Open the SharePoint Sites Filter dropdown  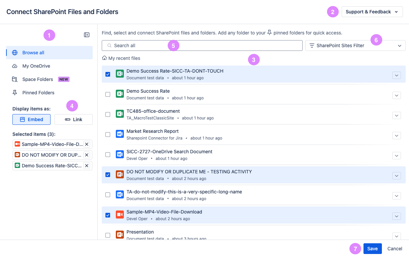[355, 46]
